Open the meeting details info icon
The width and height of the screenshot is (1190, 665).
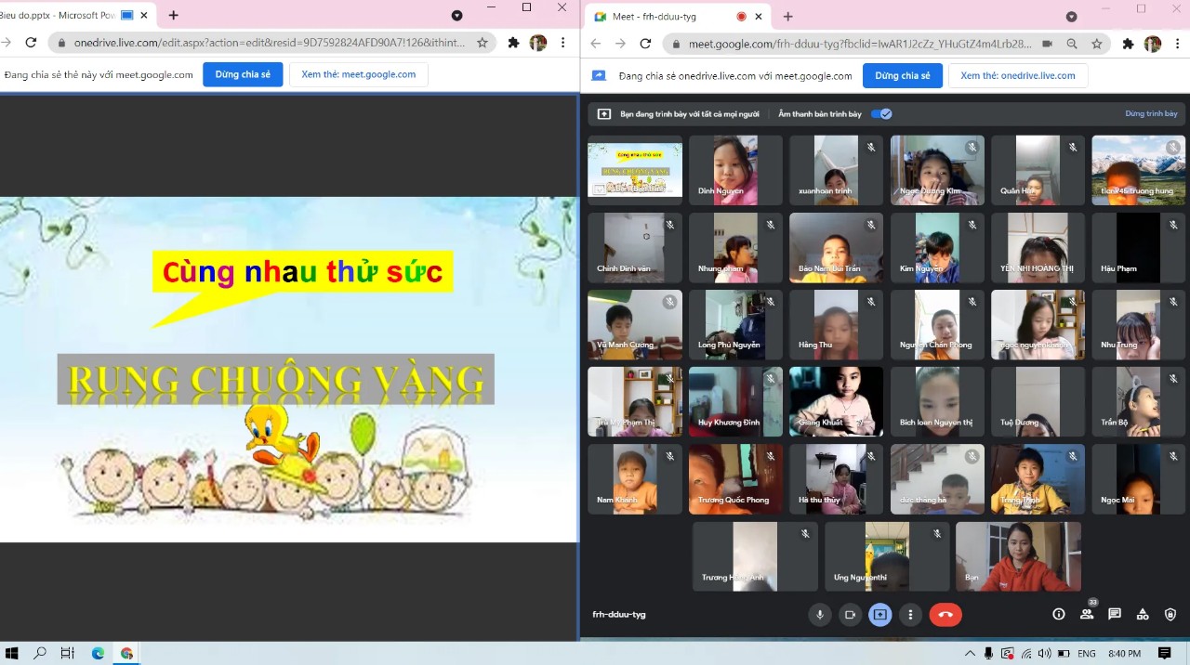[x=1058, y=614]
